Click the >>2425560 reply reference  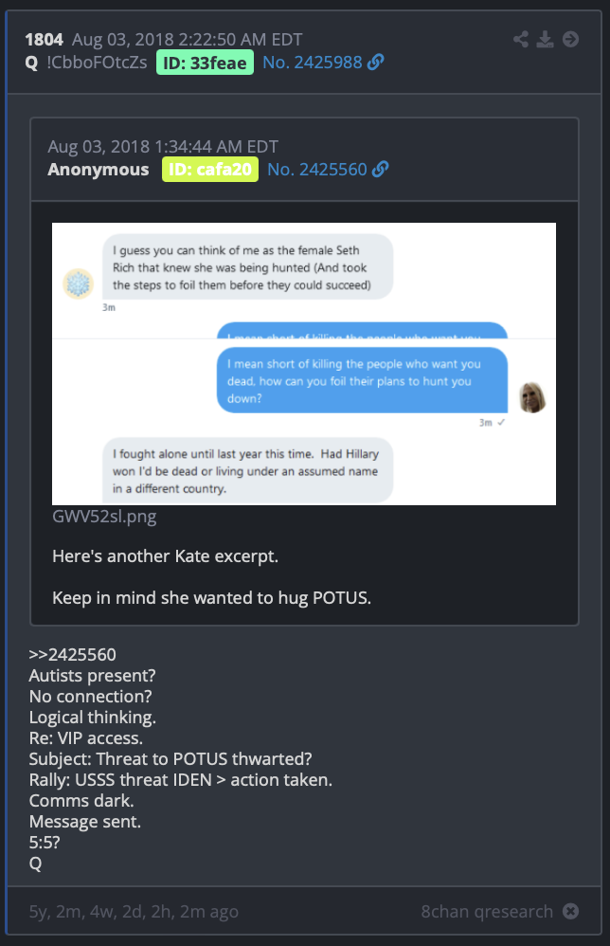point(72,655)
